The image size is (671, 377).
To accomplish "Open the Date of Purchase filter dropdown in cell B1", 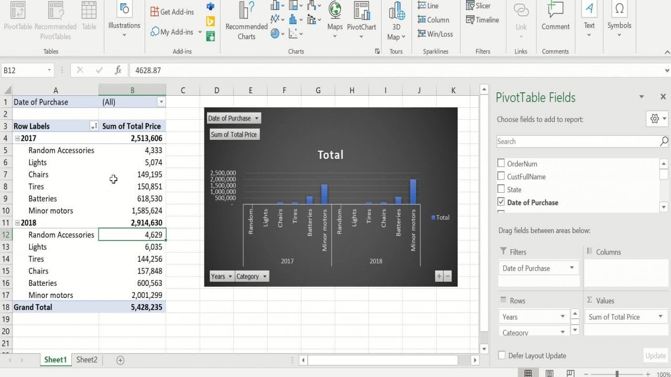I will click(x=161, y=102).
